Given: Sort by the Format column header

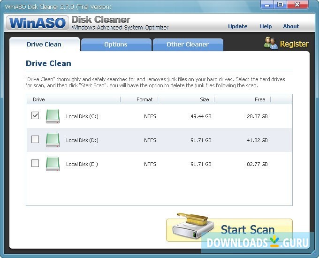Looking at the screenshot, I should click(139, 99).
